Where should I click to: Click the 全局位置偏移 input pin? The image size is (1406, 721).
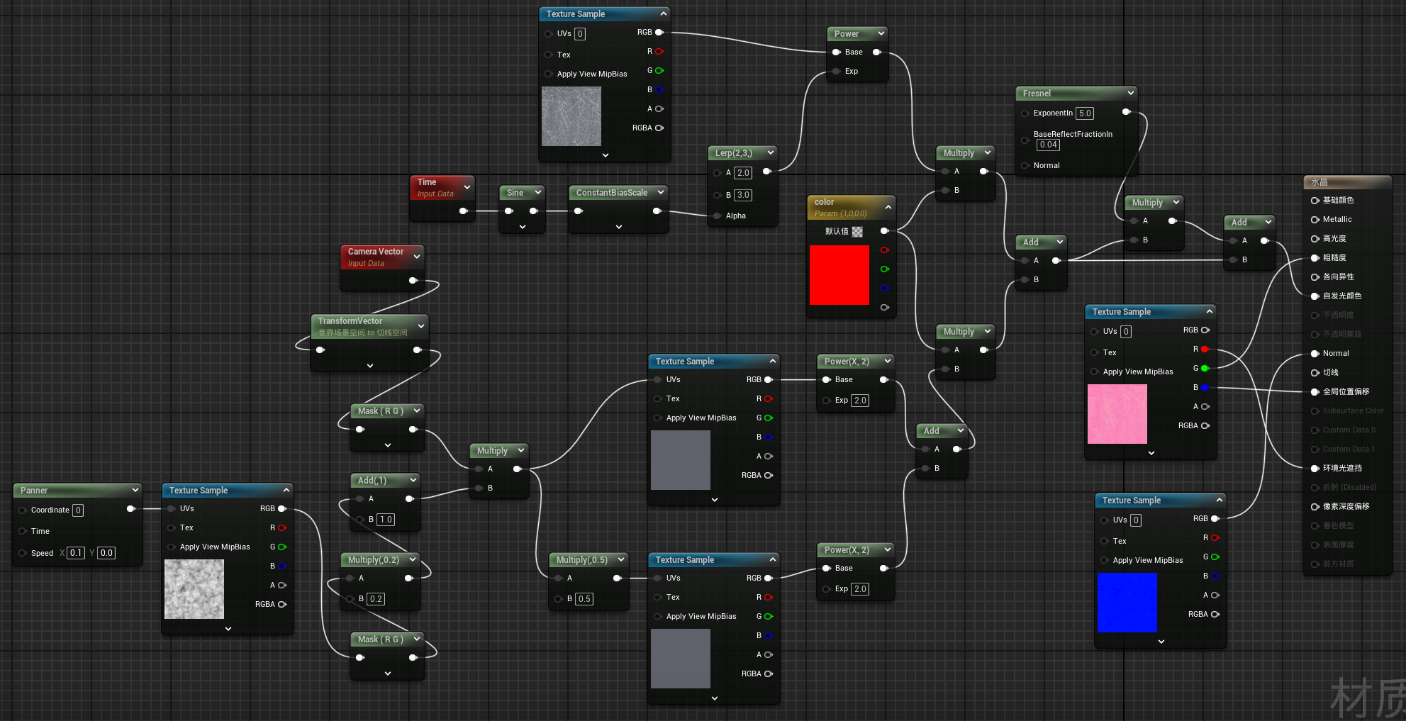pyautogui.click(x=1315, y=392)
